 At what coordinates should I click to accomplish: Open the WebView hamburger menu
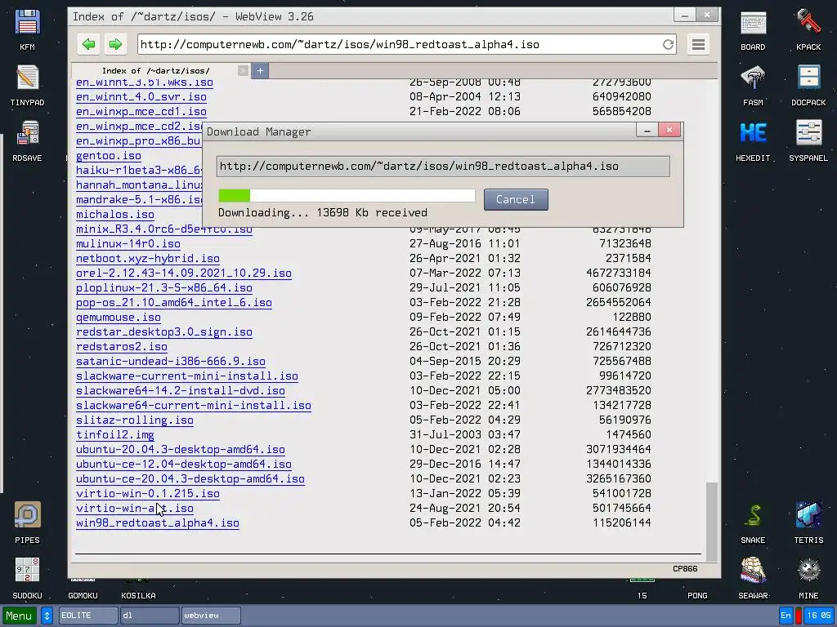(698, 44)
